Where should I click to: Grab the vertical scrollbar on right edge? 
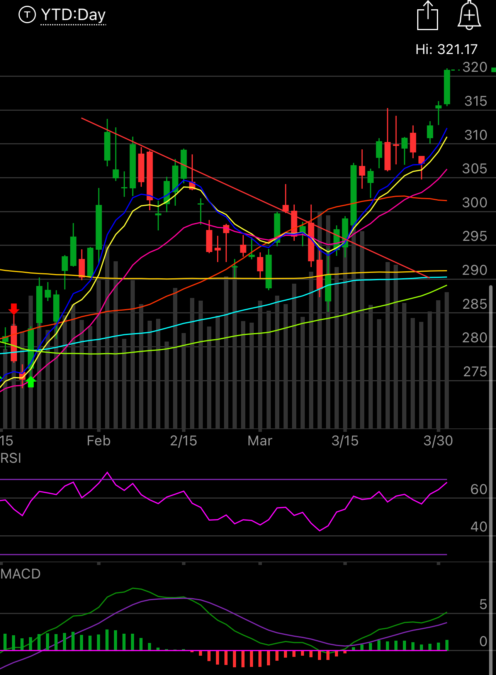491,480
